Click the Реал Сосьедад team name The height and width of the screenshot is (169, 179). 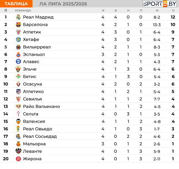pos(40,136)
